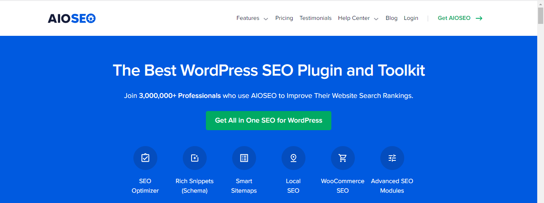This screenshot has width=544, height=203.
Task: Click the Local SEO label
Action: (294, 186)
